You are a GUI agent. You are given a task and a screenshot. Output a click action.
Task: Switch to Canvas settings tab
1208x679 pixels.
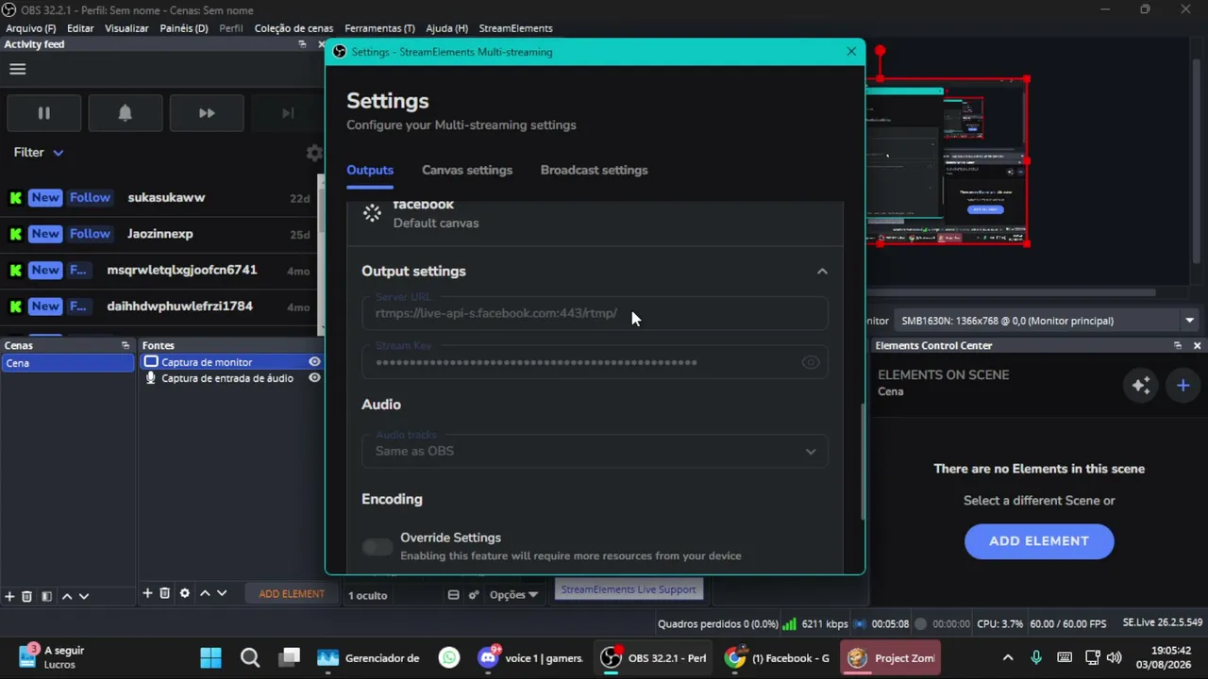click(x=467, y=170)
